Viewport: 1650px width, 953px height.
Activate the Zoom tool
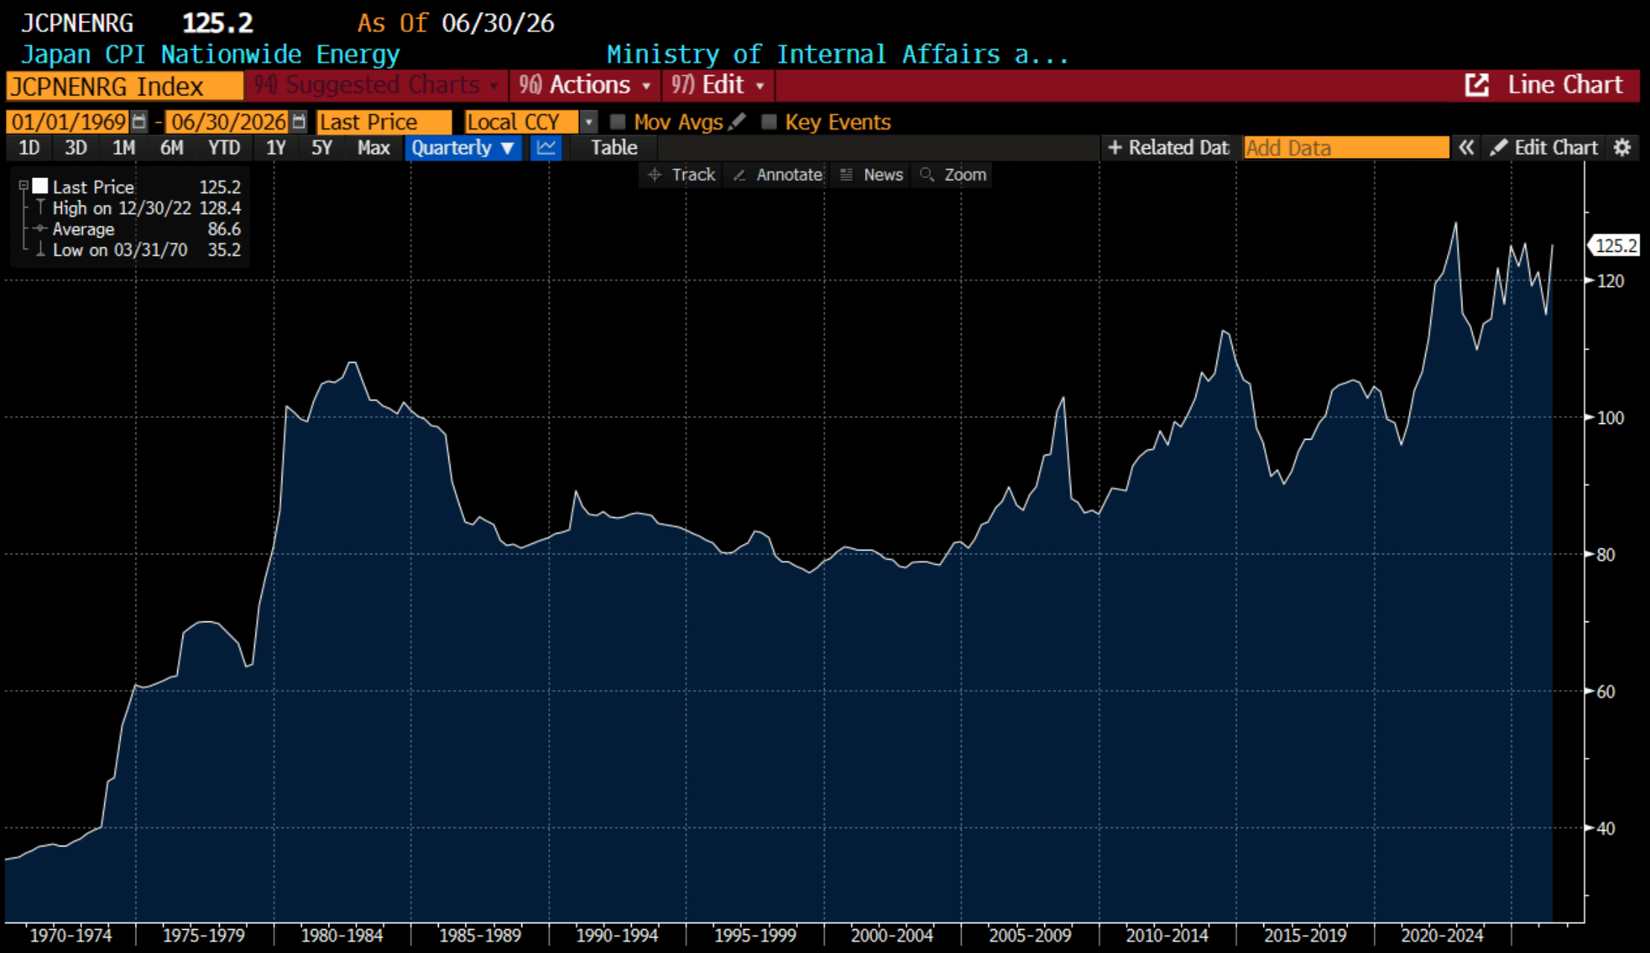953,174
